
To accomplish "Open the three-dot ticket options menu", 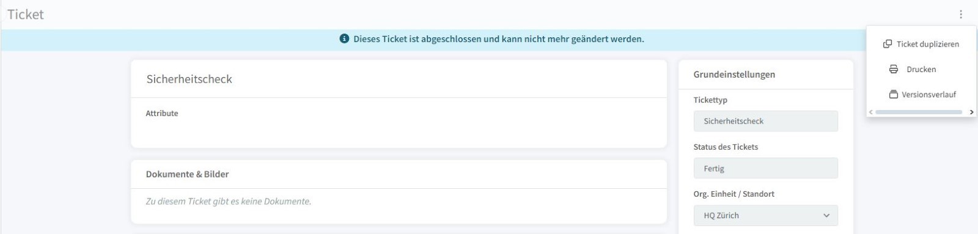I will coord(960,14).
